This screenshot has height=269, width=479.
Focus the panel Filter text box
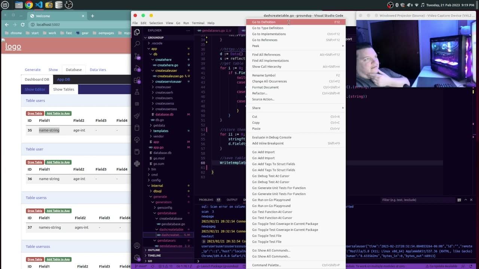click(417, 200)
